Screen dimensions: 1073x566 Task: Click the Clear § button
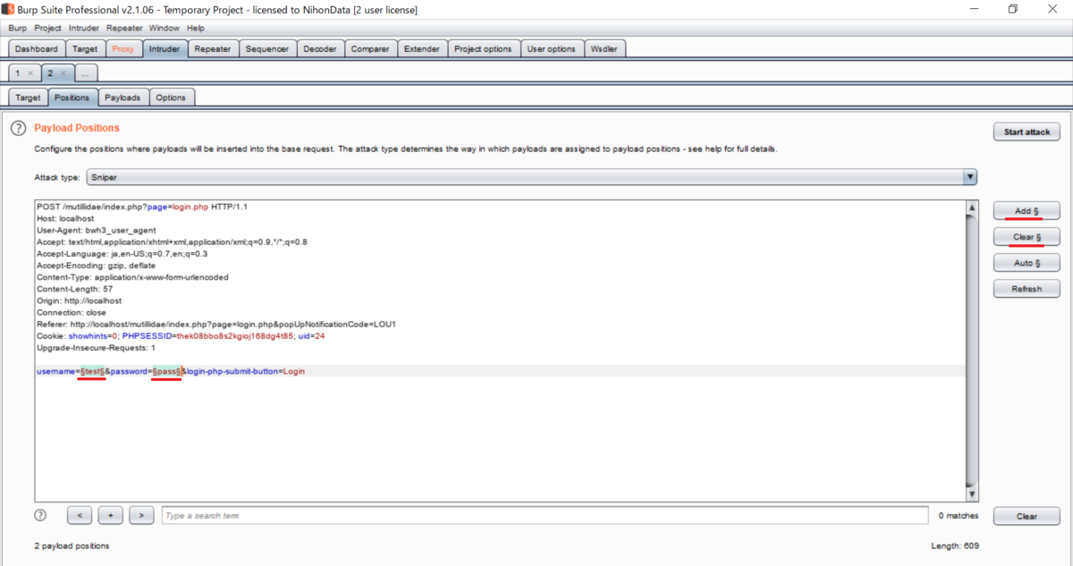click(1027, 237)
